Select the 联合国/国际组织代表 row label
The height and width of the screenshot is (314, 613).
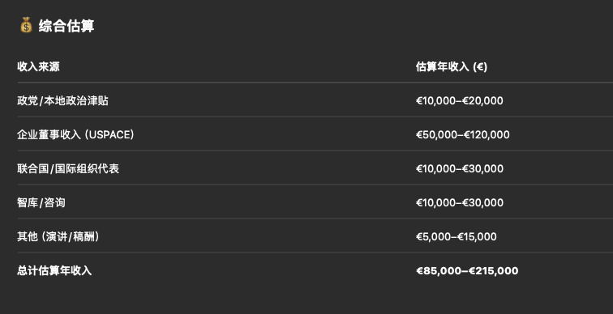point(68,168)
